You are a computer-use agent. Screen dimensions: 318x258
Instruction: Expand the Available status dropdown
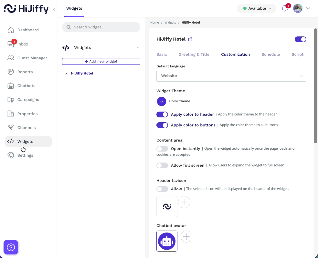[257, 8]
